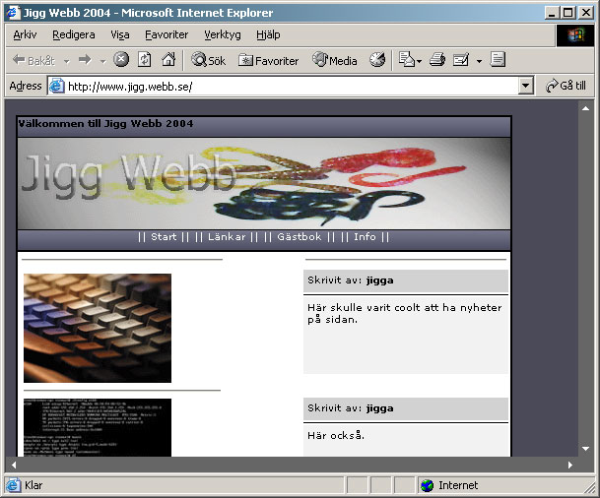The height and width of the screenshot is (498, 600).
Task: Click the Stop loading toolbar icon
Action: click(121, 60)
